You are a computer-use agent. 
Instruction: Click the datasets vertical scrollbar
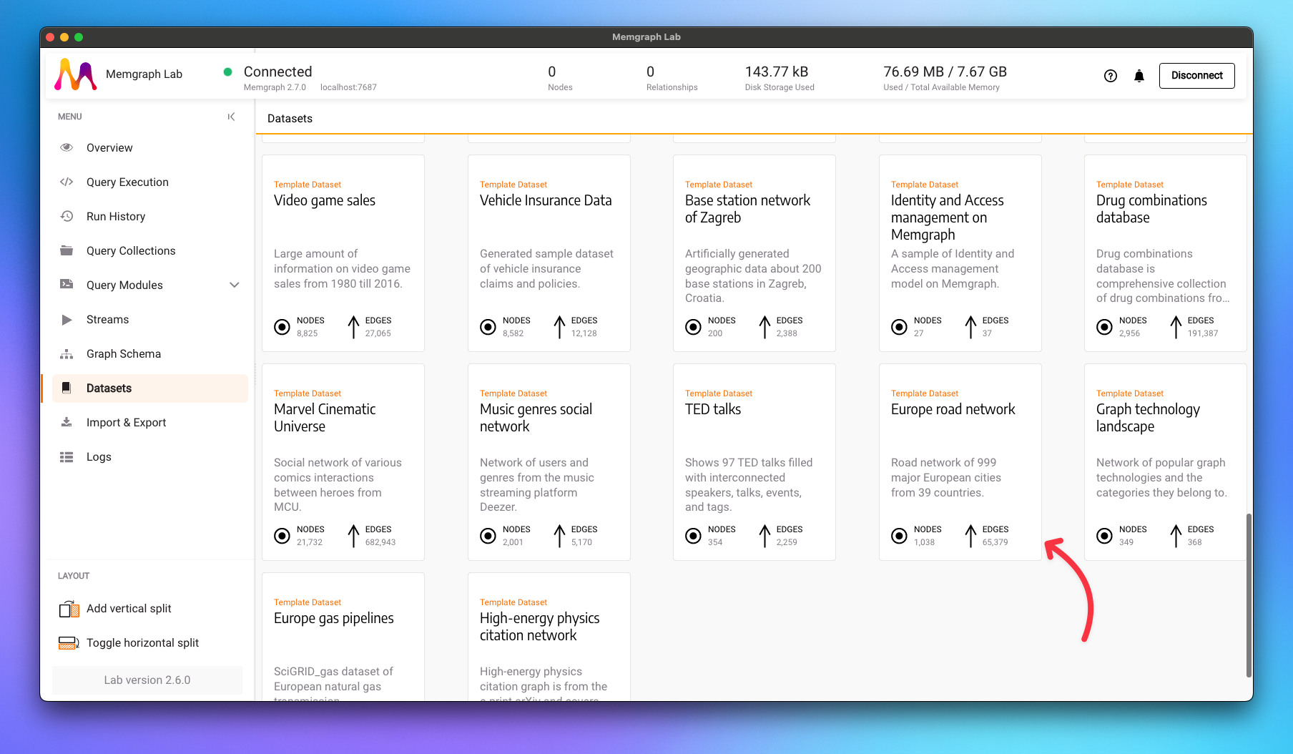point(1249,594)
